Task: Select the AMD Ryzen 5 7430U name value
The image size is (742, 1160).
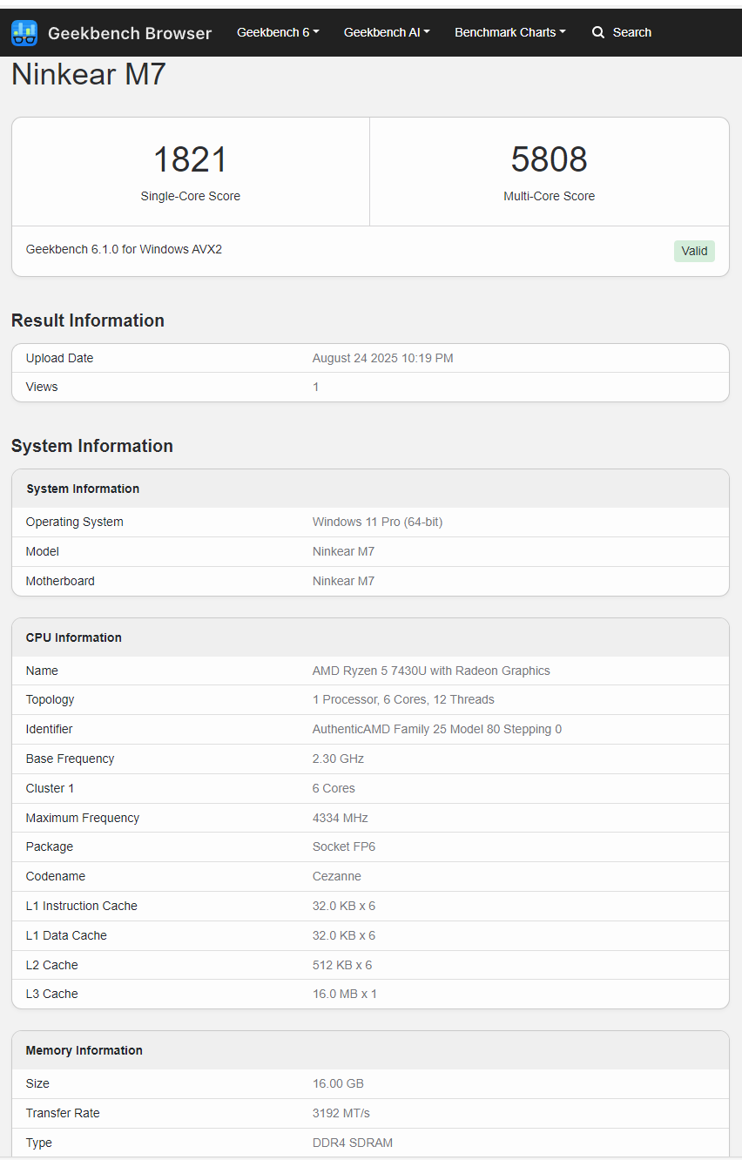Action: click(431, 671)
